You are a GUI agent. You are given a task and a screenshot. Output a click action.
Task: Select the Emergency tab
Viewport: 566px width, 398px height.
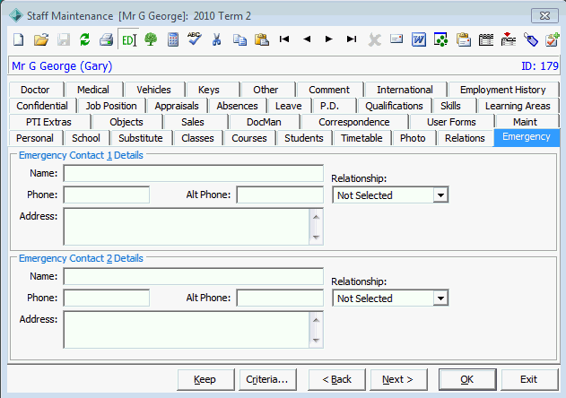(x=527, y=137)
